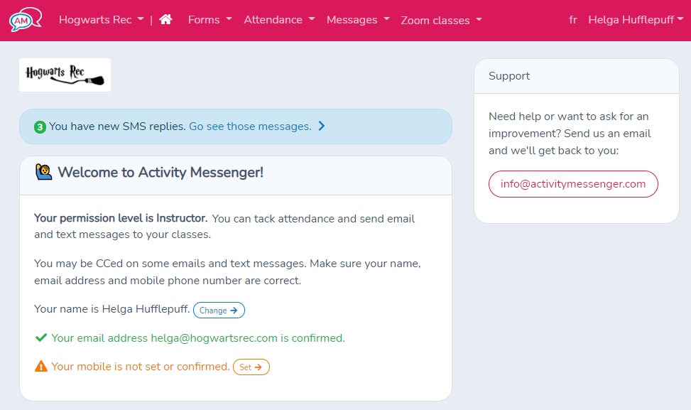
Task: Click the info@activitymessenger.com email button
Action: click(573, 184)
